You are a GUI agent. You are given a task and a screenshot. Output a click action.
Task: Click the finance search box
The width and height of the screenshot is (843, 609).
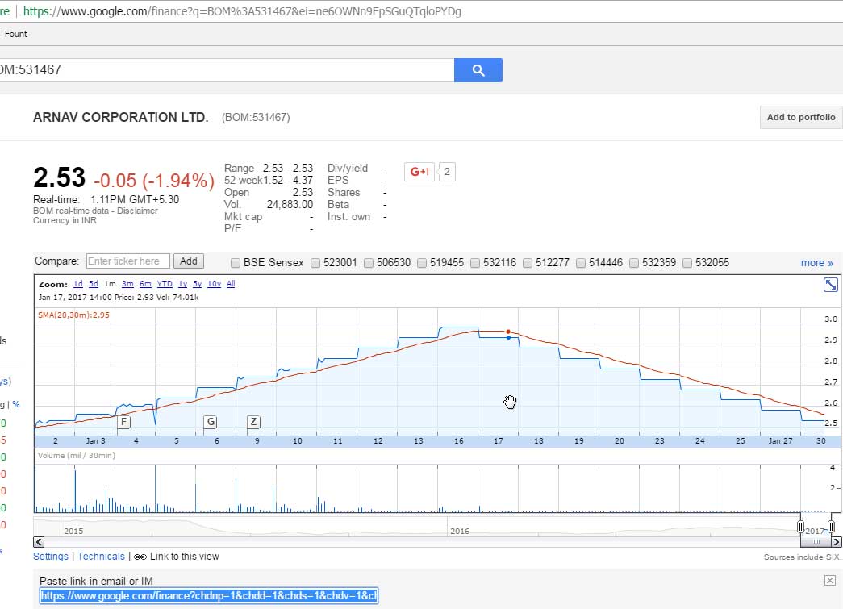pos(226,70)
